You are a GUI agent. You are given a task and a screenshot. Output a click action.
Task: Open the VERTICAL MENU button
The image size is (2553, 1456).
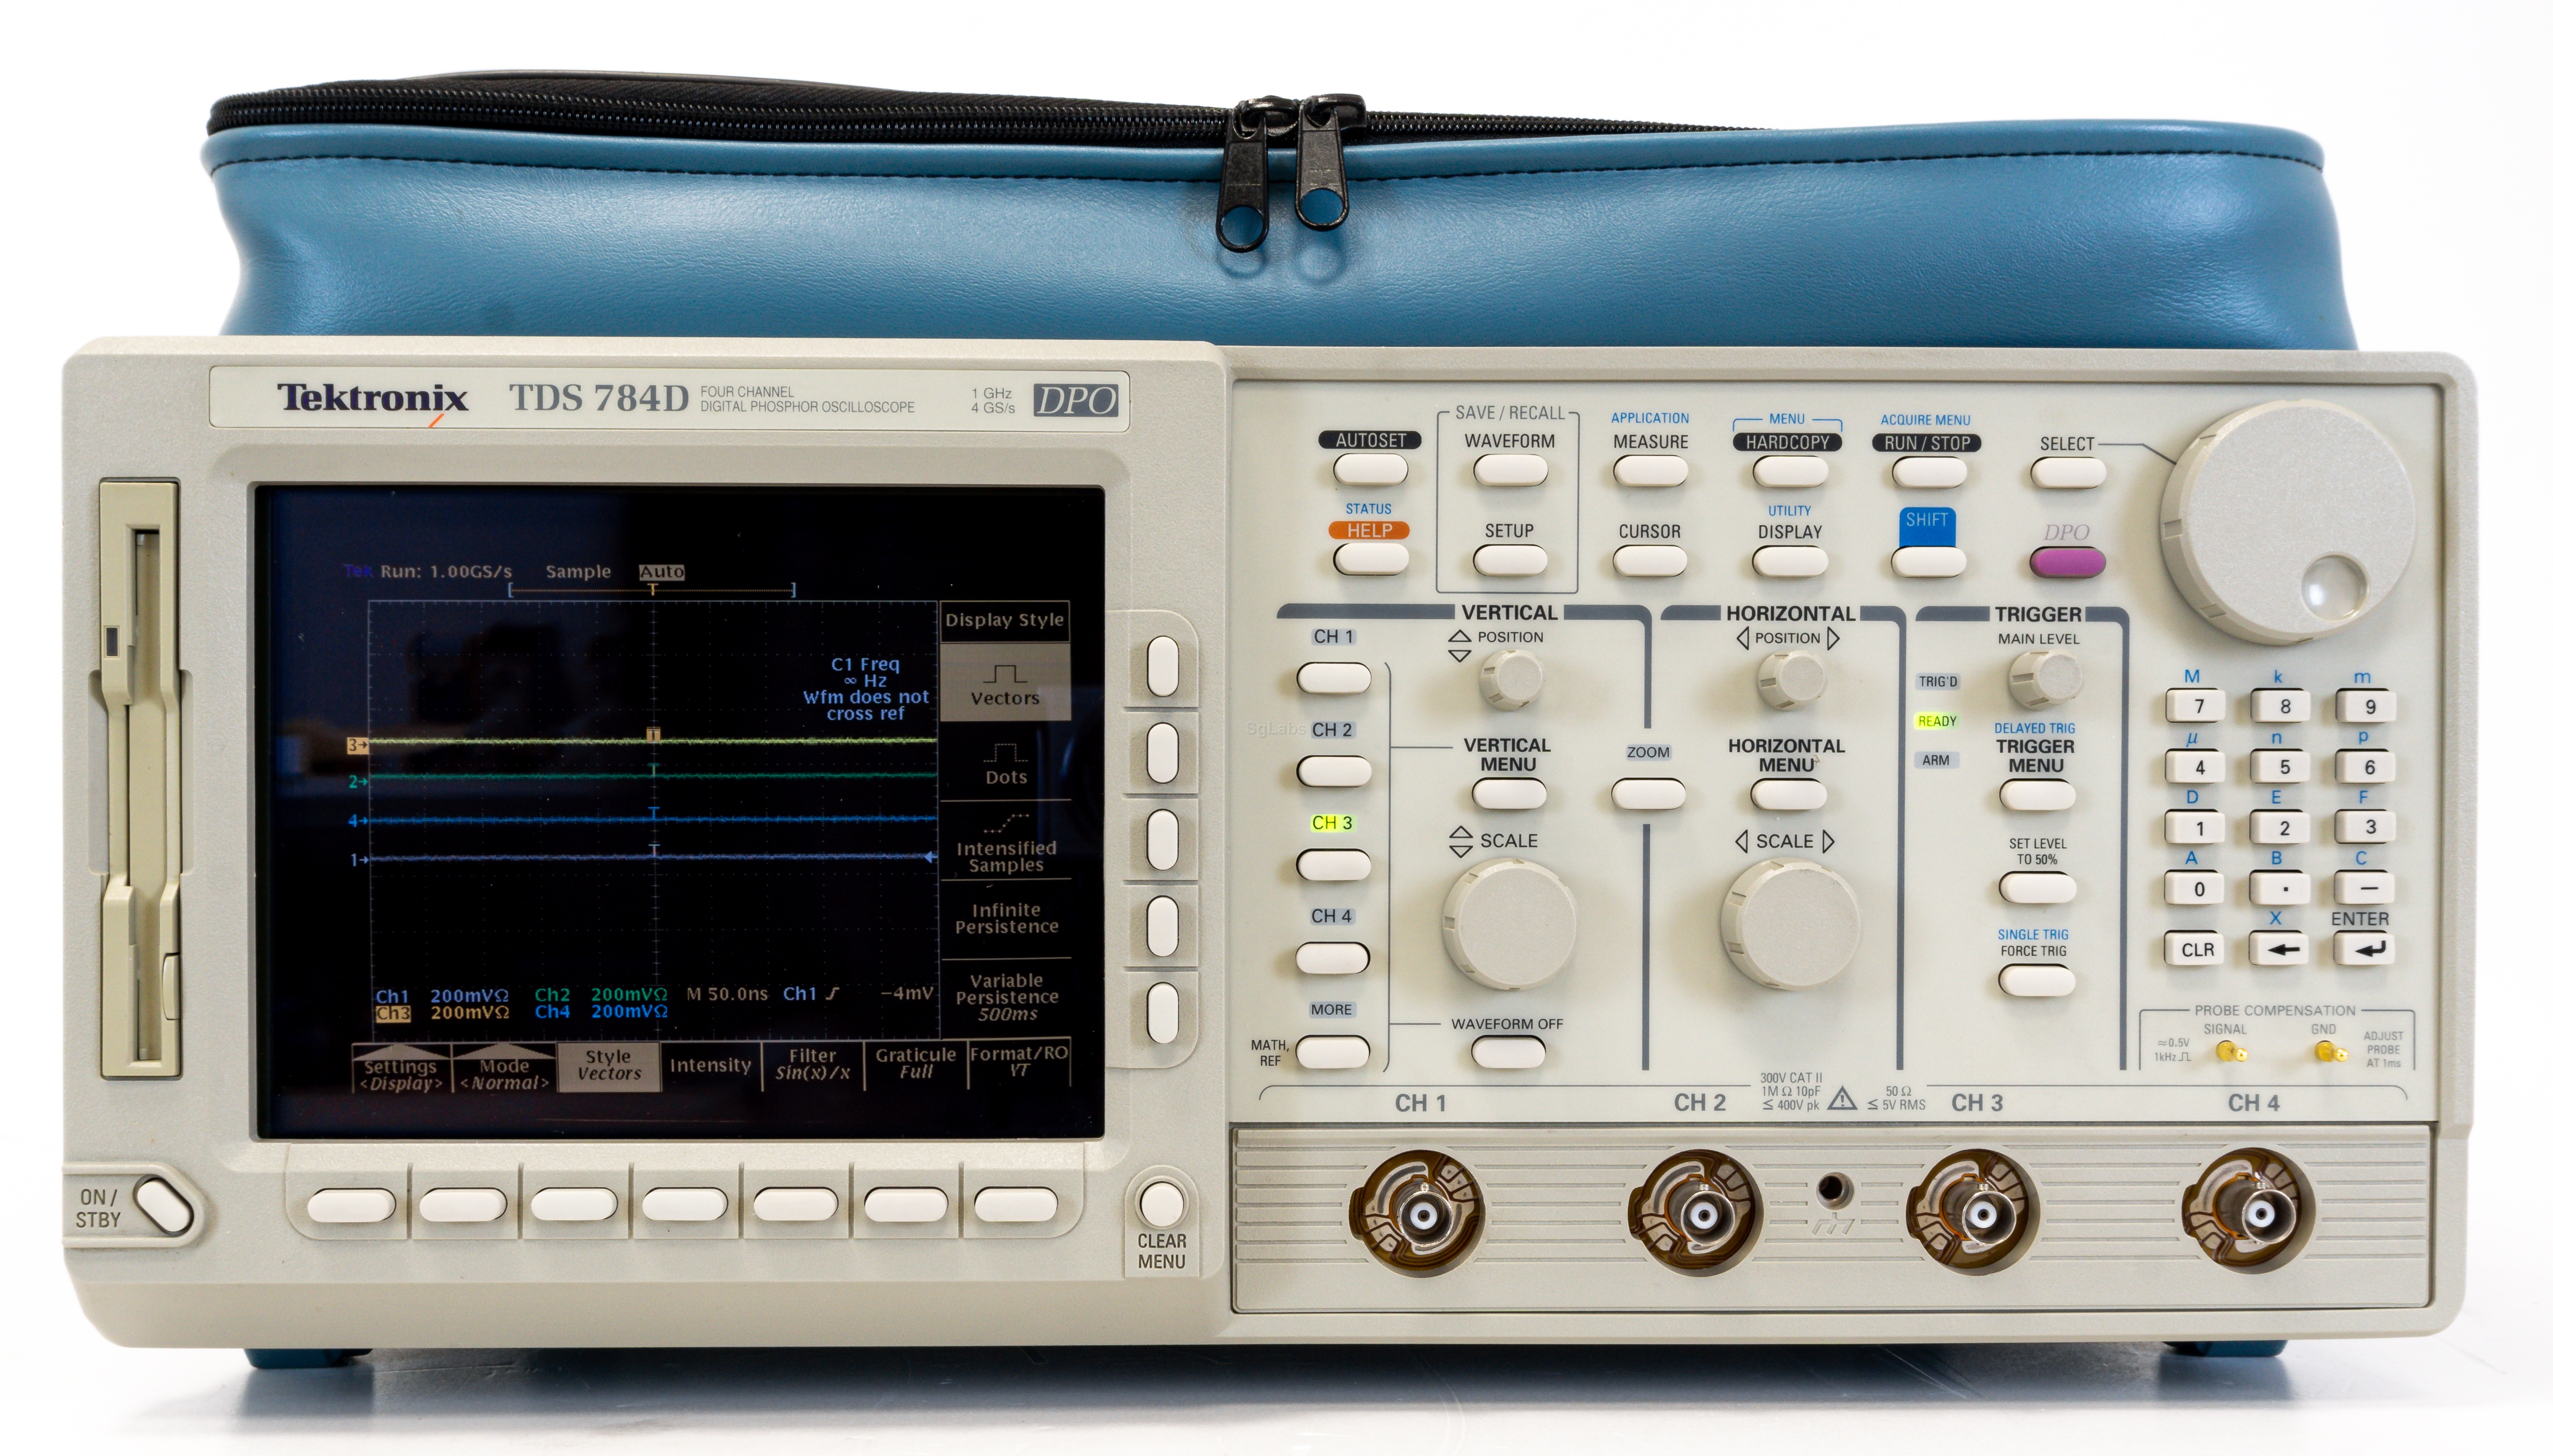(1509, 795)
